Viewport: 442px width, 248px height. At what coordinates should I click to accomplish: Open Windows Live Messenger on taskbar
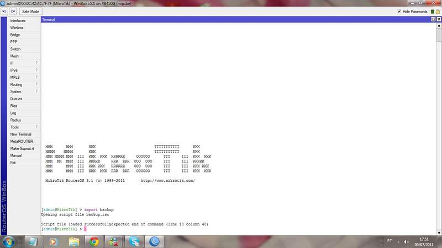pos(114,242)
